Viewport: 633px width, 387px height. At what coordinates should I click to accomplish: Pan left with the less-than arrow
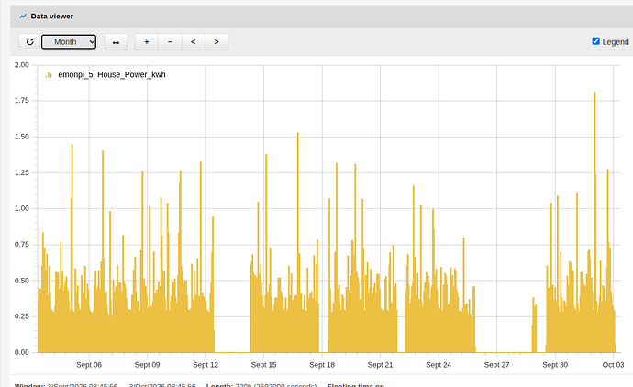click(x=194, y=42)
